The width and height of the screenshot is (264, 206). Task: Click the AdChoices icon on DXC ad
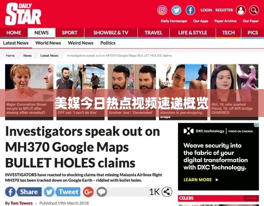(x=257, y=125)
